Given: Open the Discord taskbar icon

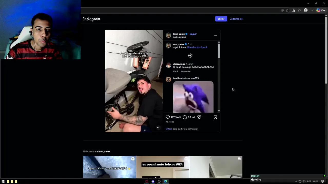Looking at the screenshot, I should (153, 181).
